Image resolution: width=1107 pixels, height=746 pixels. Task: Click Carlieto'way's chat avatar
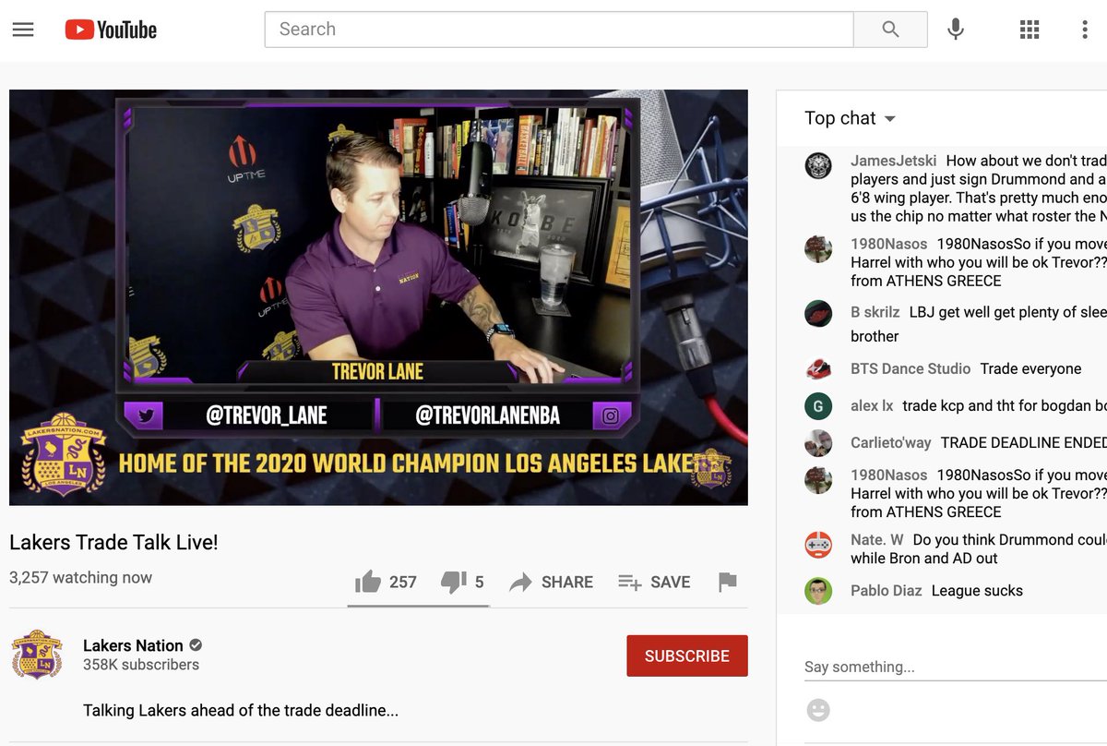(x=818, y=443)
